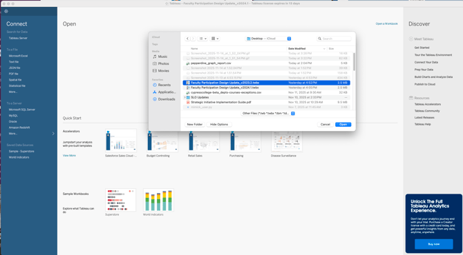Open the Get Started tutorial link

[422, 48]
